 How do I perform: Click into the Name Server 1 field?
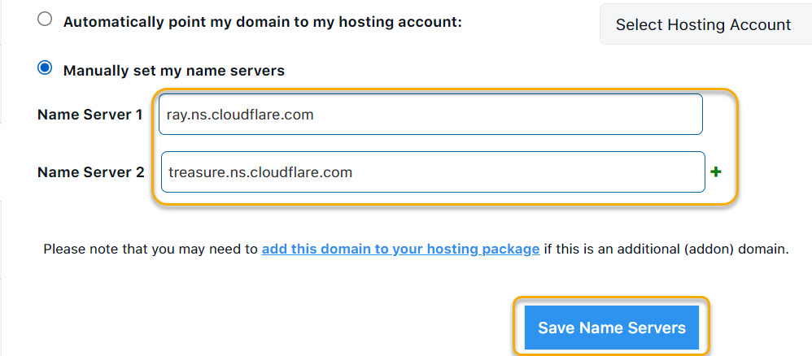click(430, 115)
